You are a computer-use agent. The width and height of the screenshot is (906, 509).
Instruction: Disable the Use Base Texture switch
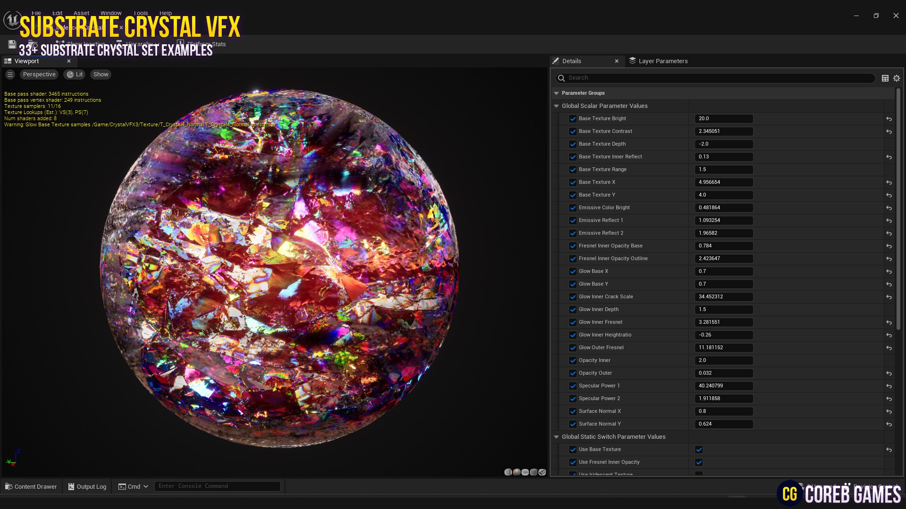coord(699,450)
